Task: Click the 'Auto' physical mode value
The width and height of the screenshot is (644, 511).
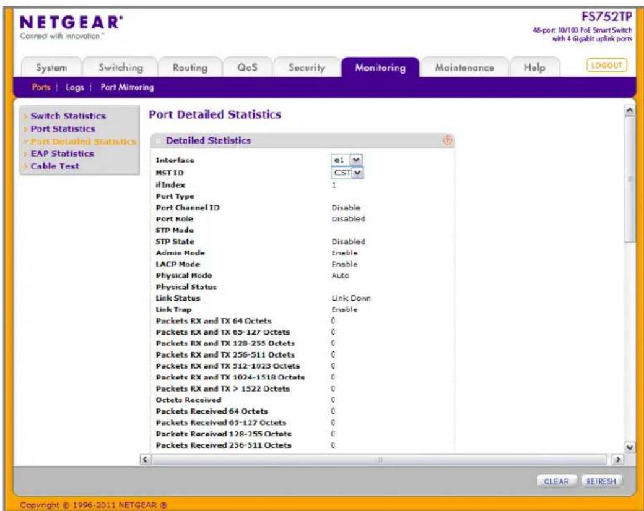Action: coord(340,275)
